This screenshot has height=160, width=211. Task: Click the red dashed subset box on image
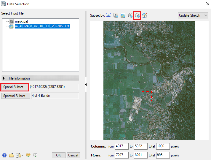pos(146,96)
